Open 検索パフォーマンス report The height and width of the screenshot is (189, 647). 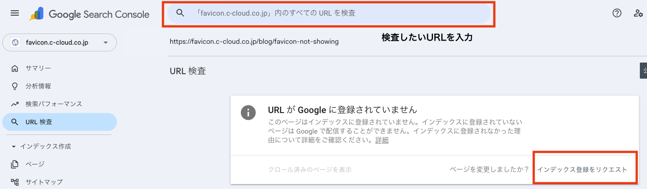tap(54, 104)
